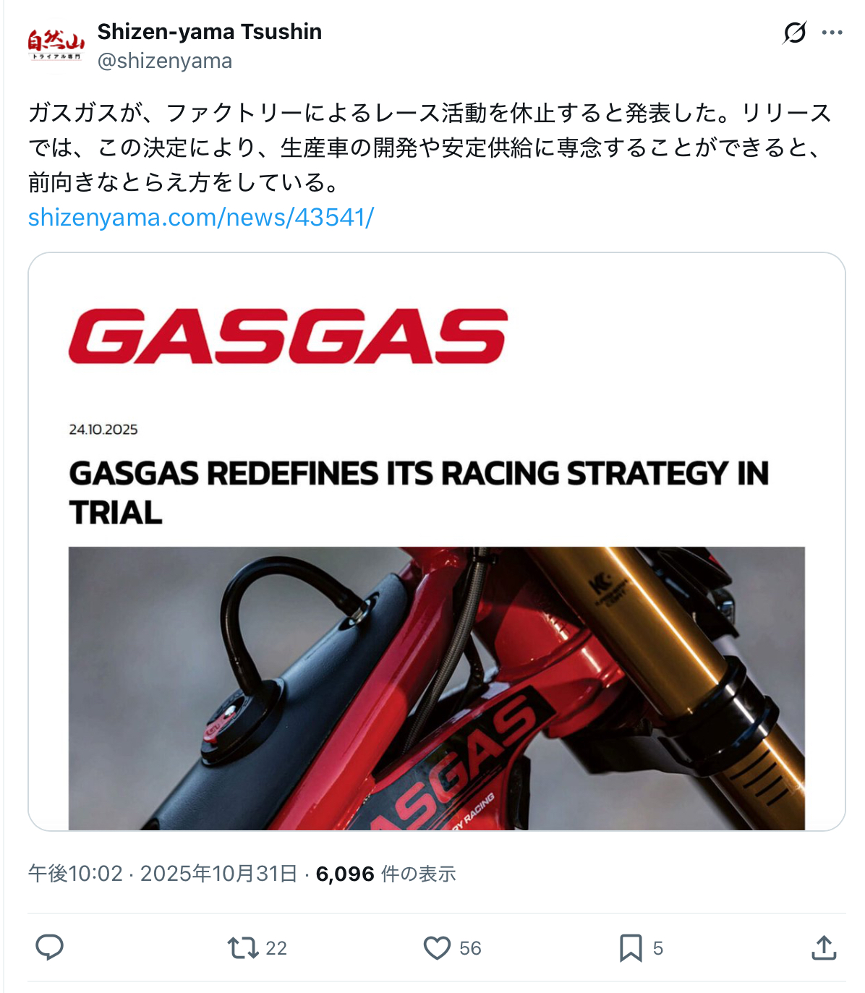Viewport: 865px width, 993px height.
Task: Click the Shizen-yama Tsushin display name
Action: pyautogui.click(x=210, y=32)
